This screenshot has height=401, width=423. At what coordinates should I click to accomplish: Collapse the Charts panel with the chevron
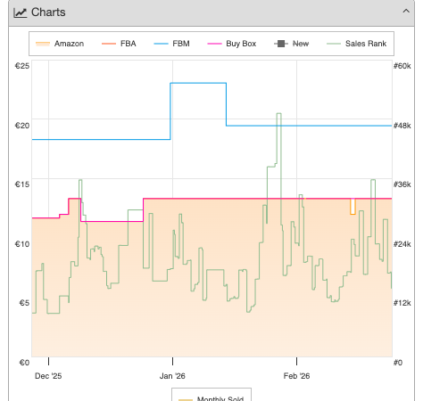tap(406, 12)
